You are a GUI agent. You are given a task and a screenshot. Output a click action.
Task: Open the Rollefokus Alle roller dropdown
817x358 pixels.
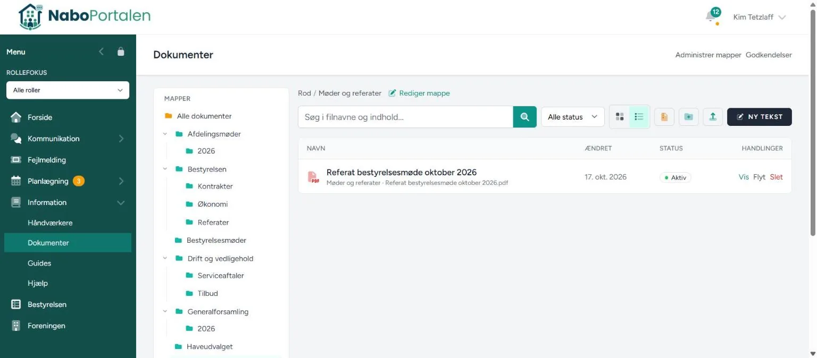click(68, 90)
